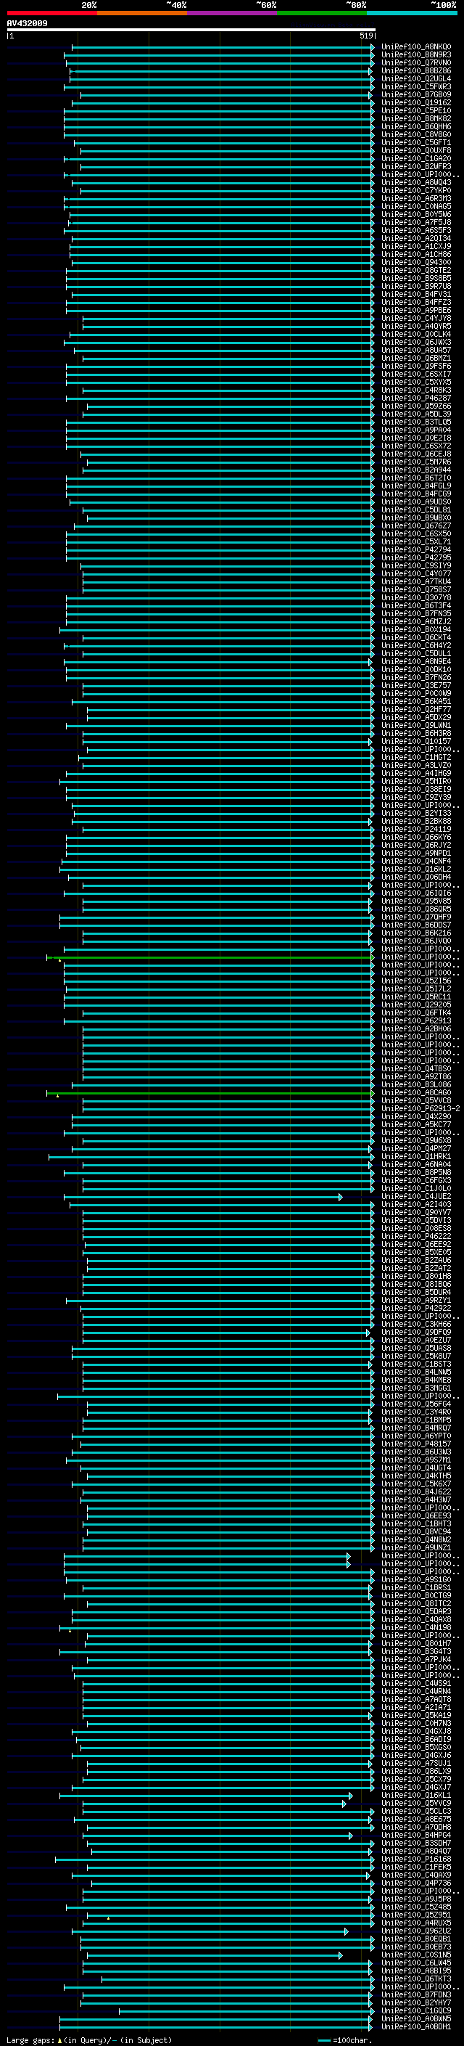Click the UniRef100_Q4CNF4 label
The height and width of the screenshot is (2046, 464).
point(415,861)
